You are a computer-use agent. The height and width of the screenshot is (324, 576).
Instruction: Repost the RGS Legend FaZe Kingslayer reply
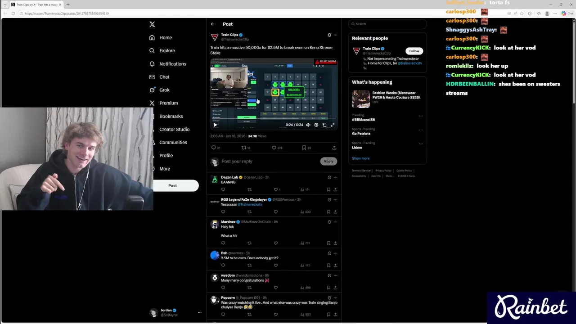(249, 212)
